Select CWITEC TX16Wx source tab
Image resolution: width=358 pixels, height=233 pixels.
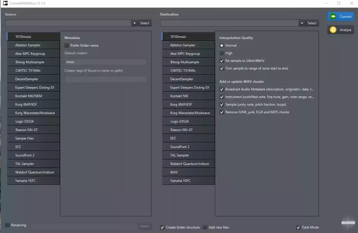33,71
